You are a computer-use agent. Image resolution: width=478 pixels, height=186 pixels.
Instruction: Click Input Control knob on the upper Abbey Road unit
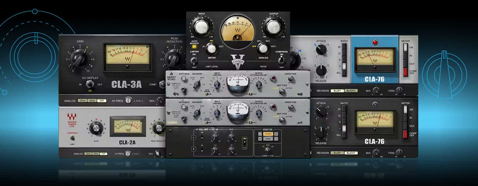tap(217, 84)
